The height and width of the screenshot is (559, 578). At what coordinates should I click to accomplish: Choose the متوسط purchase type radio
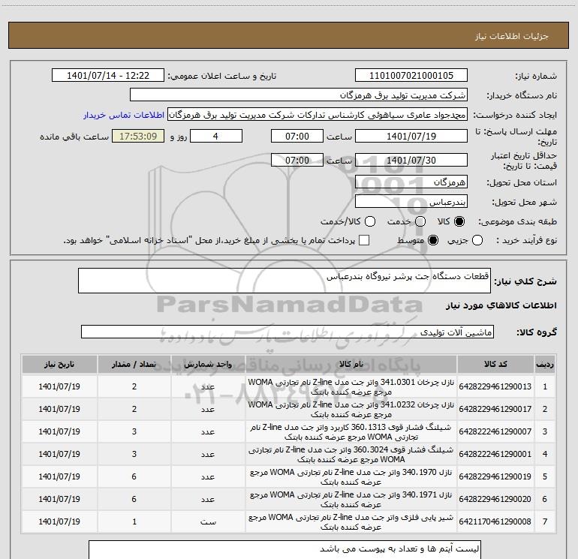coord(433,240)
